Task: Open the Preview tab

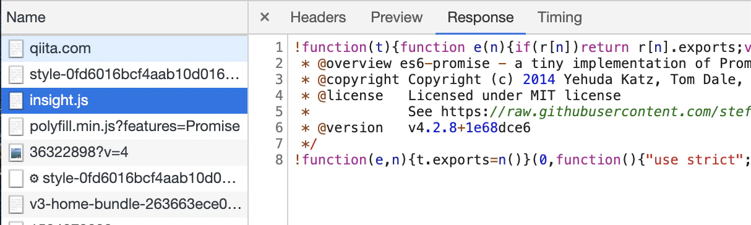Action: (x=397, y=17)
